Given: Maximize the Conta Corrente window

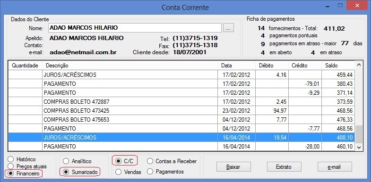Looking at the screenshot, I should [x=340, y=5].
